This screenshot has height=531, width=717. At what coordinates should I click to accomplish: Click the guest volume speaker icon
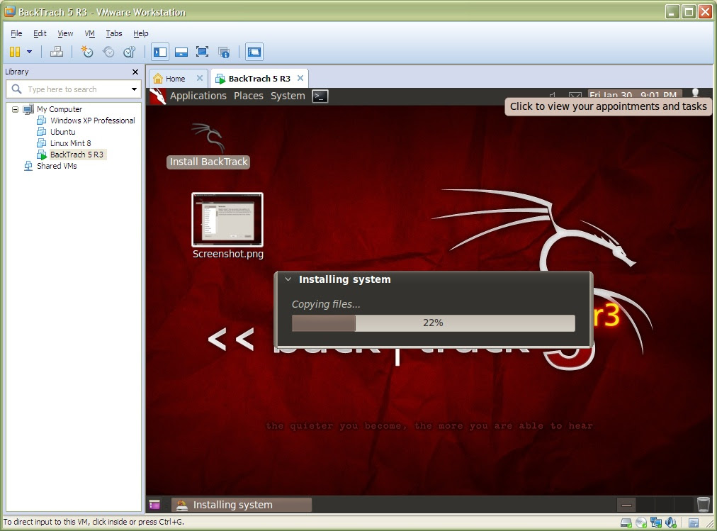pyautogui.click(x=553, y=95)
